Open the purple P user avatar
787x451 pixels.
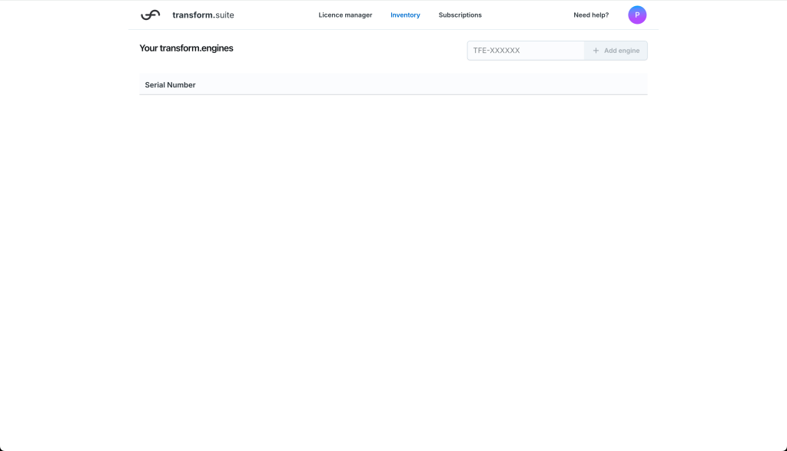coord(637,15)
